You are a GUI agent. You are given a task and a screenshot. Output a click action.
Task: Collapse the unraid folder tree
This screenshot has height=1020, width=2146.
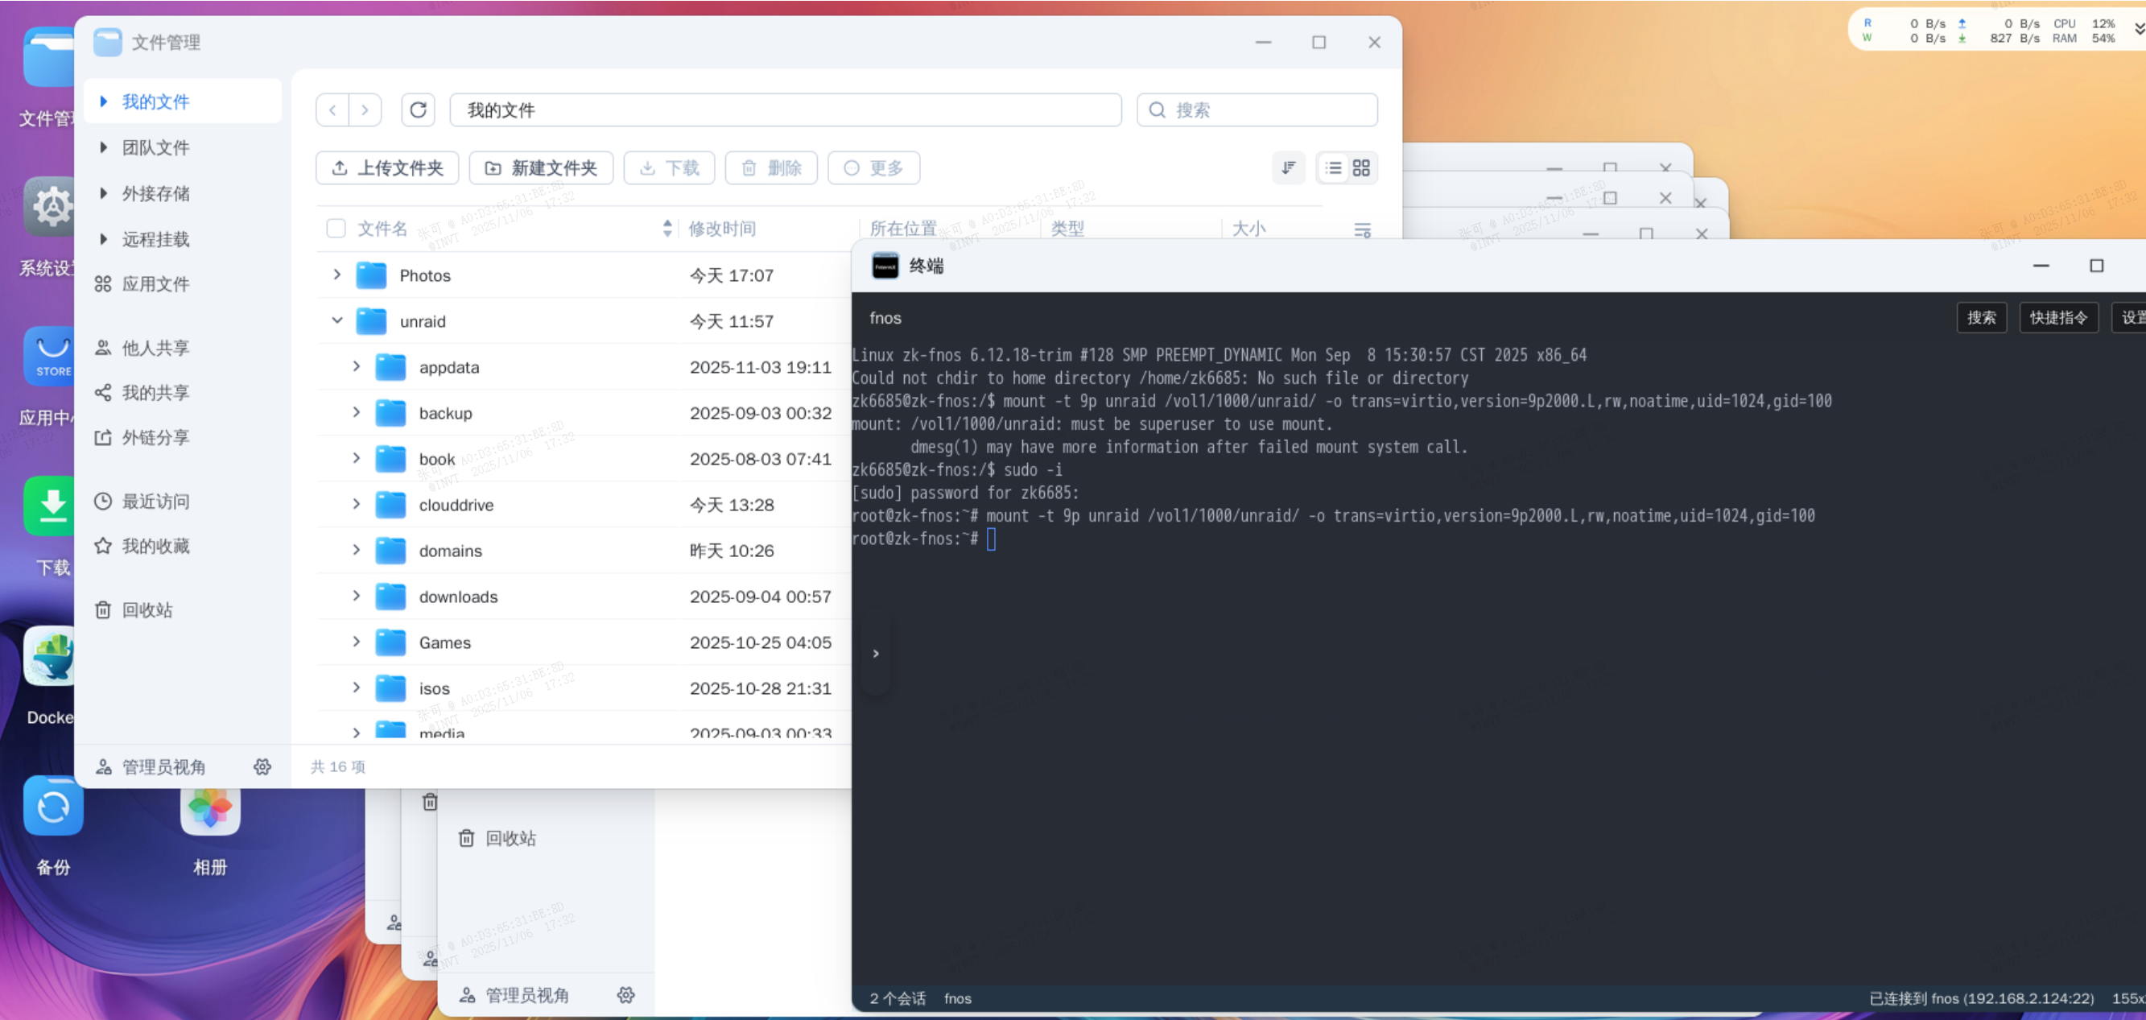point(337,321)
